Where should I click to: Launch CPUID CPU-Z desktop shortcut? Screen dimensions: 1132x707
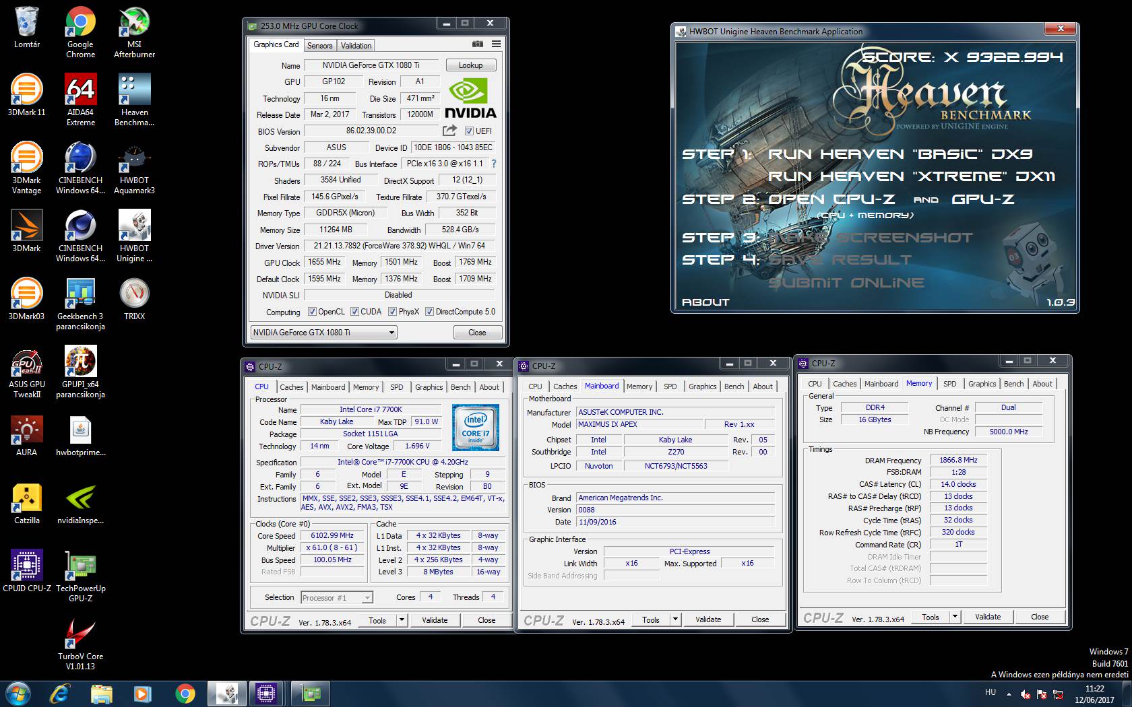[26, 571]
